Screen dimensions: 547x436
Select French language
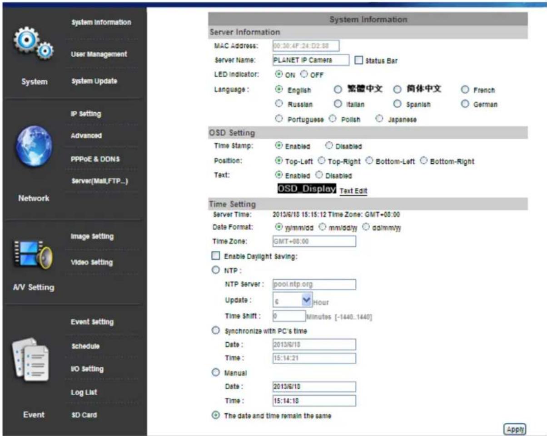coord(464,90)
